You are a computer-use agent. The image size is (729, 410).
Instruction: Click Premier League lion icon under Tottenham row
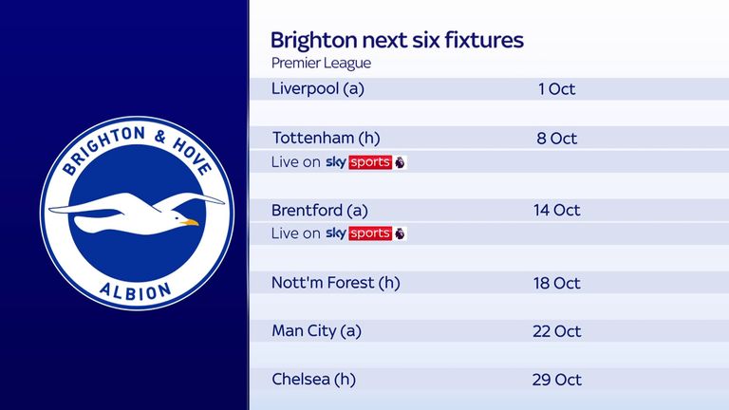pyautogui.click(x=400, y=162)
